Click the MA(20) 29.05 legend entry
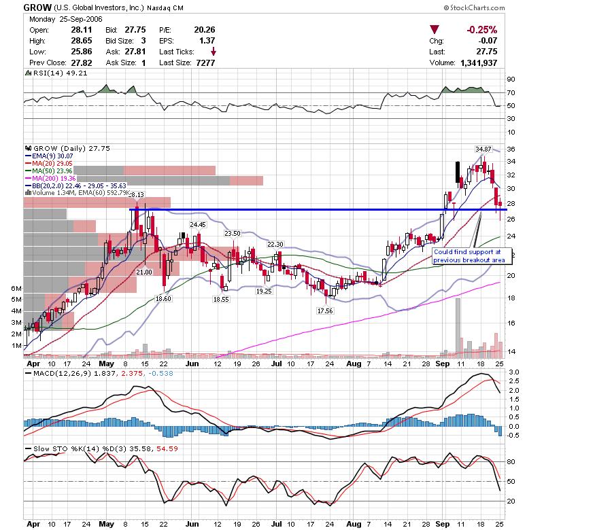This screenshot has height=530, width=612. pos(49,163)
